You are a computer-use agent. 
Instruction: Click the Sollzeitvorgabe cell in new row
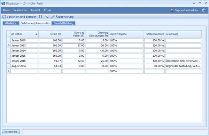126,71
